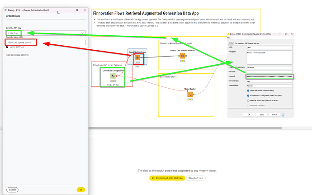Close the Credentials Configuration dialog
This screenshot has height=195, width=312.
pos(292,34)
